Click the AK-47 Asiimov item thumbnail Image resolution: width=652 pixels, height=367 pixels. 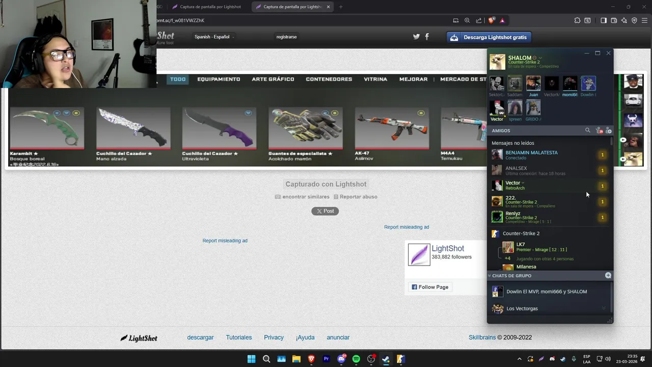click(392, 128)
